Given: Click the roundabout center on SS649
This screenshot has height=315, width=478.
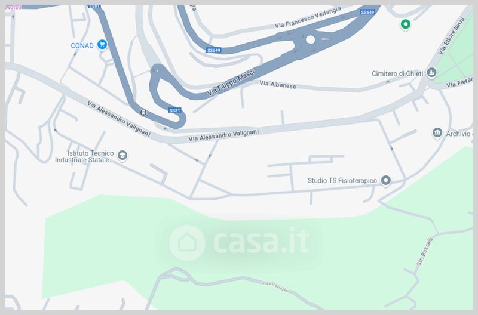Looking at the screenshot, I should click(x=310, y=39).
